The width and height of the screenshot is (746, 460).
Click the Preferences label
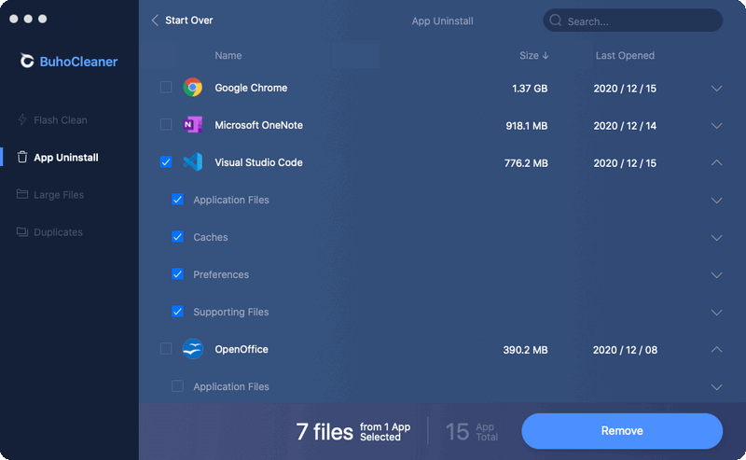click(221, 274)
